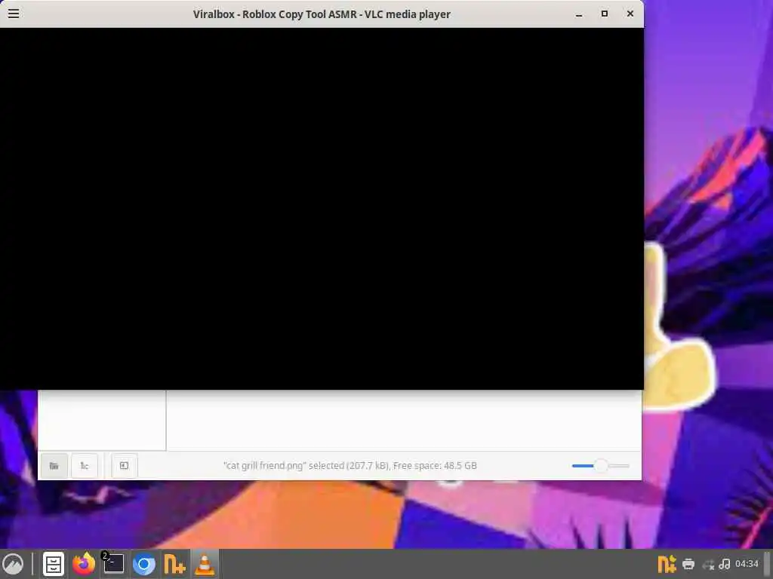Switch to VLC cone icon in taskbar

tap(204, 564)
